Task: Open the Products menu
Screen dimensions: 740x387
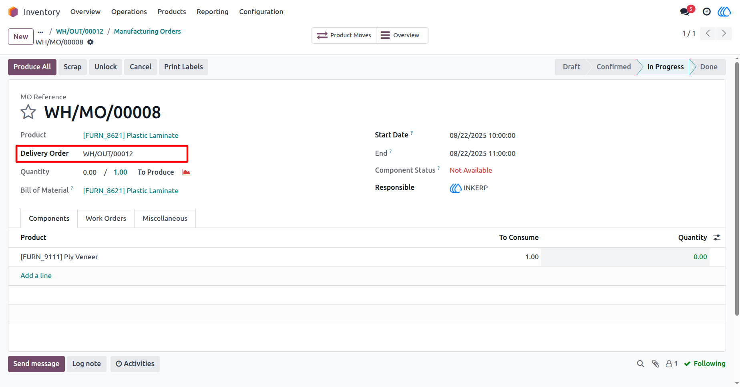Action: [x=172, y=12]
